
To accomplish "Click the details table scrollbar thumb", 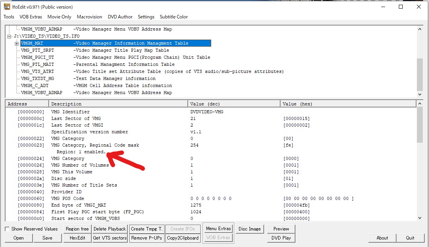I will [x=420, y=125].
